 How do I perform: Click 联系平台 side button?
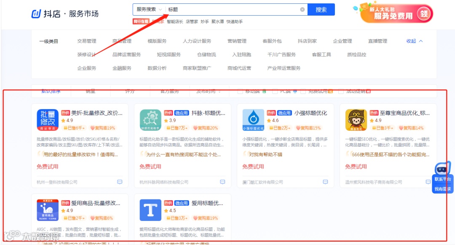click(x=442, y=179)
